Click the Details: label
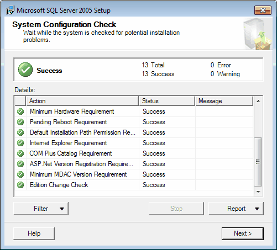The width and height of the screenshot is (277, 250). (25, 90)
